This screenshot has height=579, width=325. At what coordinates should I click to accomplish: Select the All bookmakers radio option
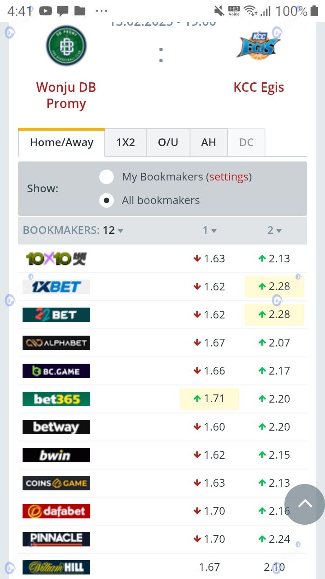pos(107,200)
